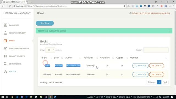Go to the Previous page
Image resolution: width=176 pixels, height=99 pixels.
(152, 82)
